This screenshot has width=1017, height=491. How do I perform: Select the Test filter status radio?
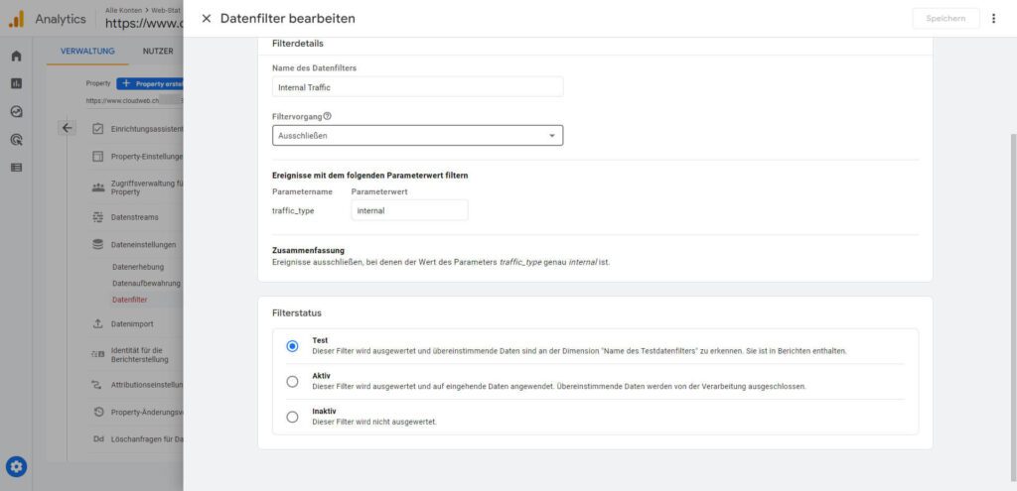click(x=293, y=346)
